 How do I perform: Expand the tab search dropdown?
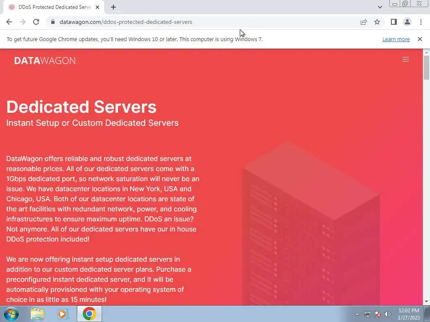(x=380, y=7)
